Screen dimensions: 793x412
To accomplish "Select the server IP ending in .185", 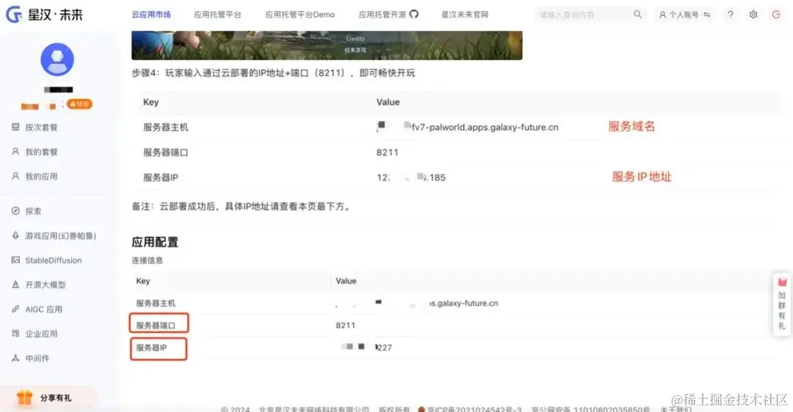I will [411, 177].
